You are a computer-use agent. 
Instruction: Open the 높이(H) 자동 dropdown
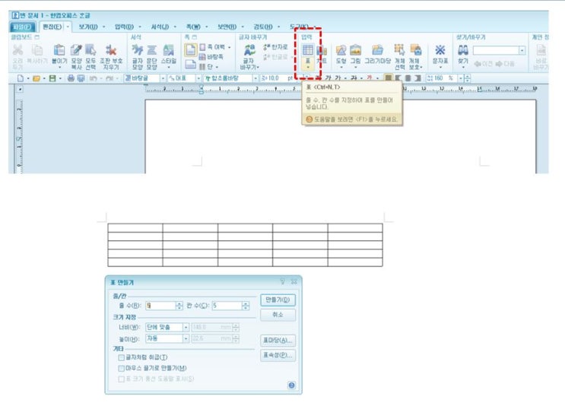186,338
